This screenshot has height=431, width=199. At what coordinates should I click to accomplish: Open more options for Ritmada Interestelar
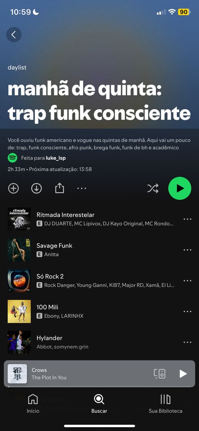click(187, 219)
